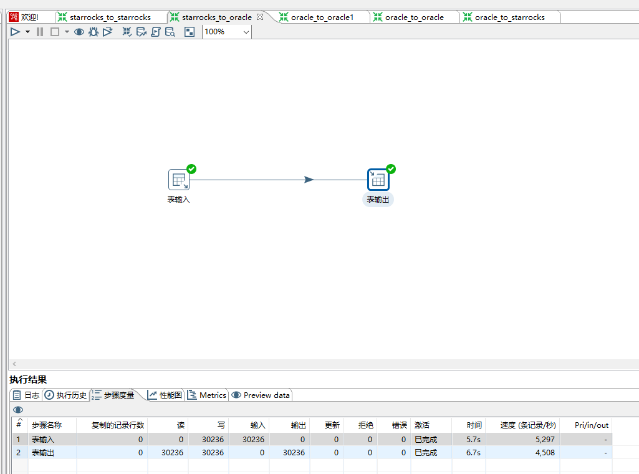Close the starrocks_to_oracle tab
Screen dimensions: 639x474
click(260, 17)
